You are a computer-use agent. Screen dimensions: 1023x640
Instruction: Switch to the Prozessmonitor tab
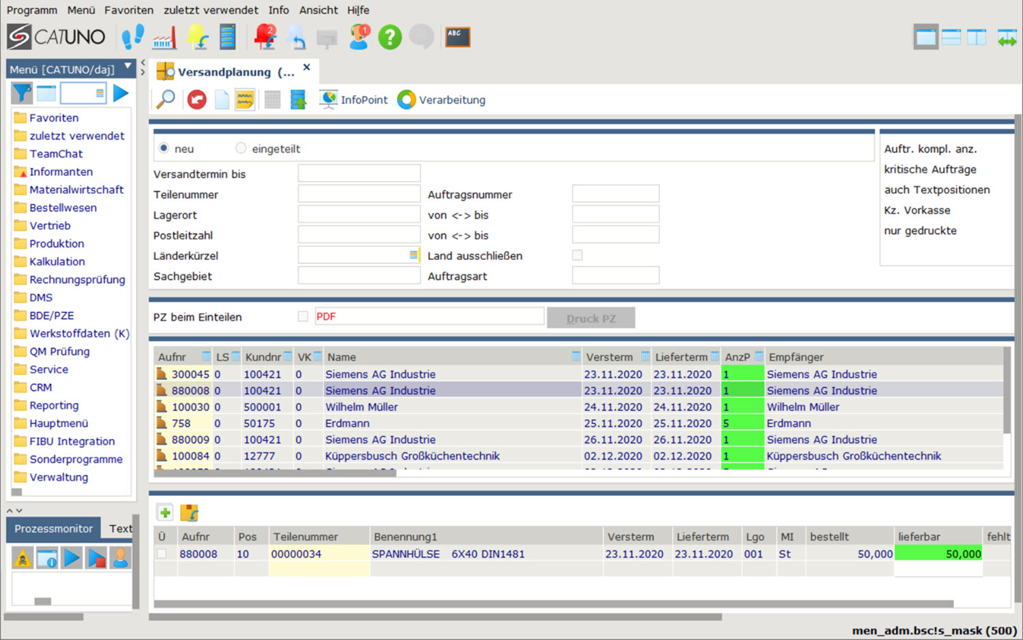tap(53, 529)
